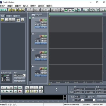Screen dimensions: 106x106
Task: Open file folder icon in file panel
Action: pos(2,20)
